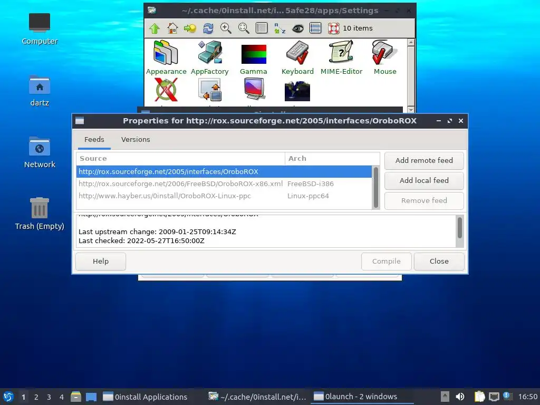Select the main OroboROX 2005 interfaces feed row
The image size is (540, 405).
pos(224,171)
